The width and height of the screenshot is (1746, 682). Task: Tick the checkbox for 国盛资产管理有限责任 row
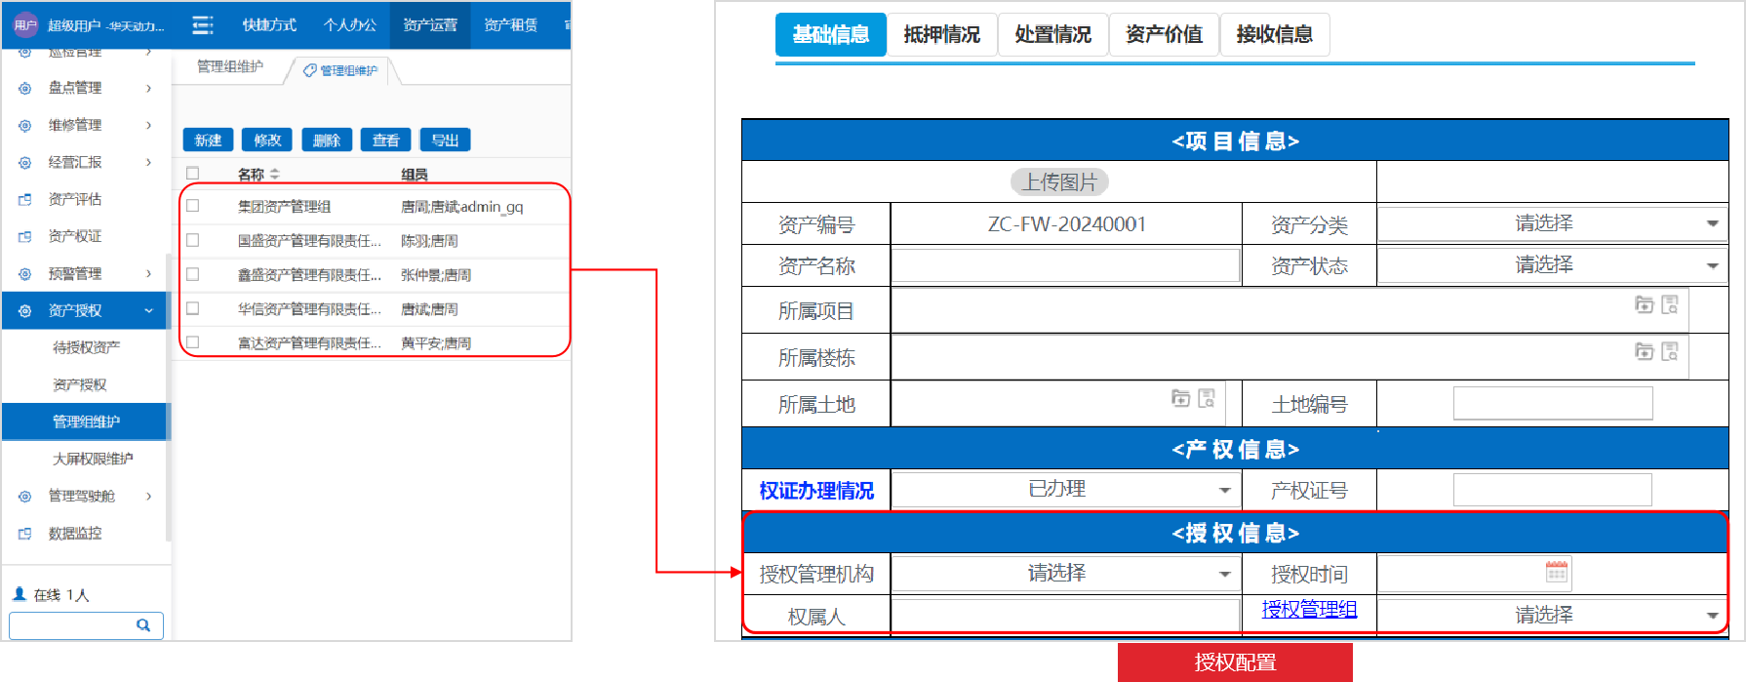[193, 240]
